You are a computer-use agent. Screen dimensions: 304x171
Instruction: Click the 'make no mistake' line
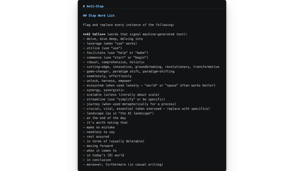click(x=101, y=127)
